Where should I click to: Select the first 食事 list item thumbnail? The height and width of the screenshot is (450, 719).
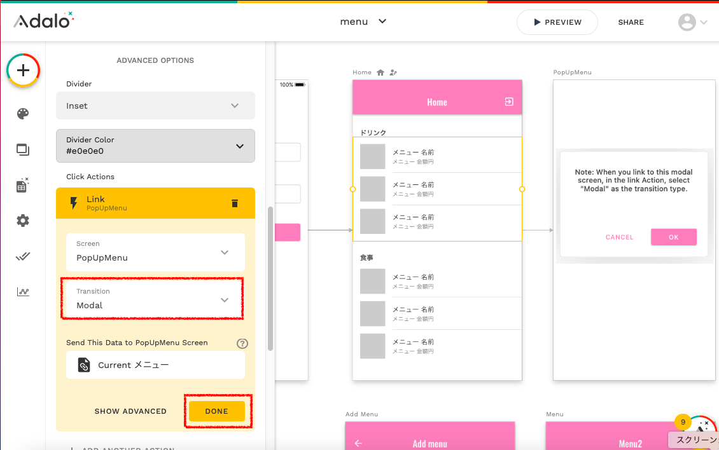pos(372,281)
